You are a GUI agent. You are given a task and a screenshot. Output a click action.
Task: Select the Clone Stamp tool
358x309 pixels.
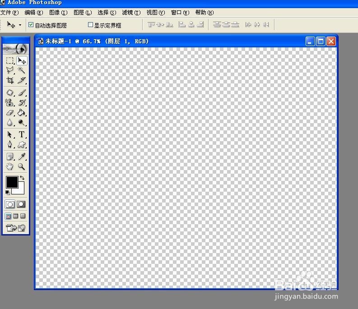tap(9, 102)
